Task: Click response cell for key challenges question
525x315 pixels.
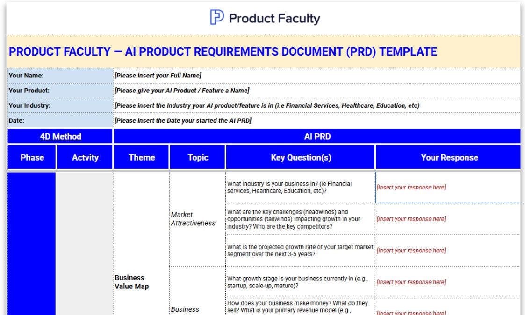Action: pos(448,219)
